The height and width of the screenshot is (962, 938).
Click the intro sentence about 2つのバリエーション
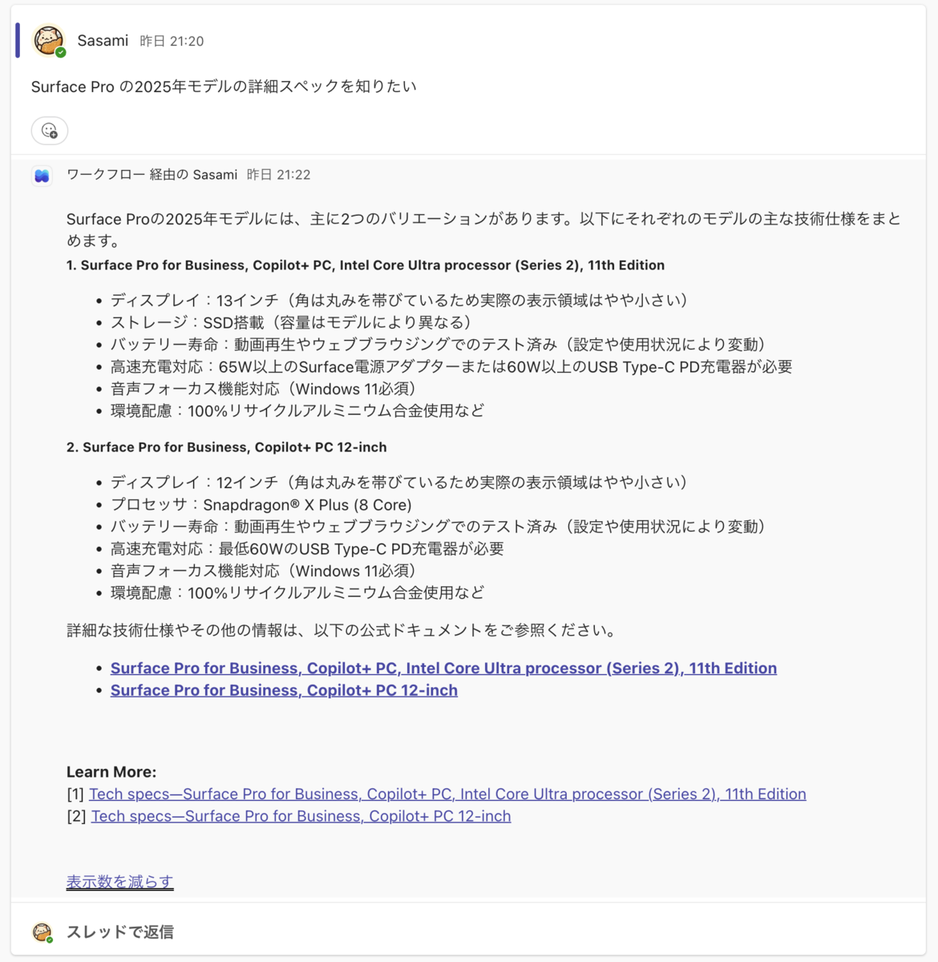pos(483,229)
